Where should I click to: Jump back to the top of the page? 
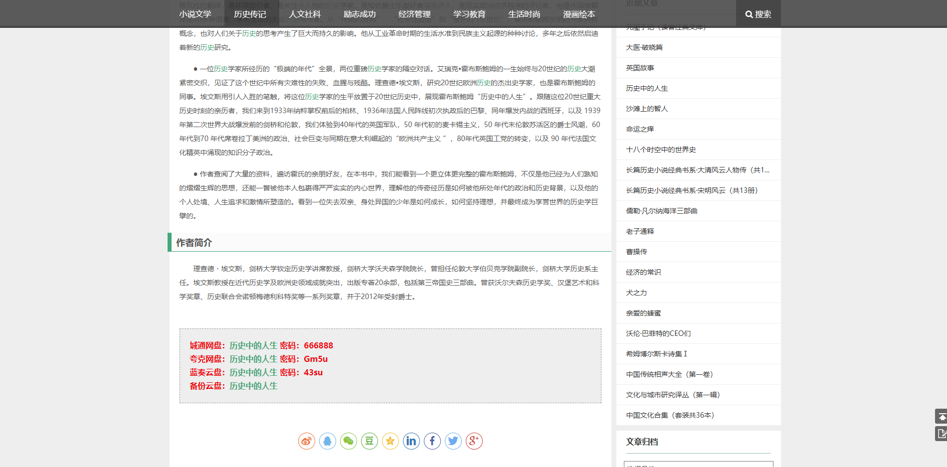tap(941, 416)
